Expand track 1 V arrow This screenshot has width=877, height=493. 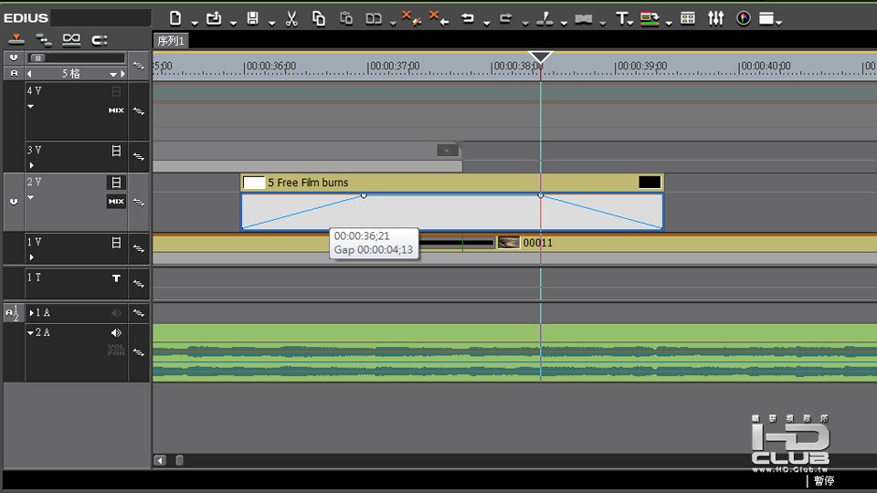[x=31, y=257]
